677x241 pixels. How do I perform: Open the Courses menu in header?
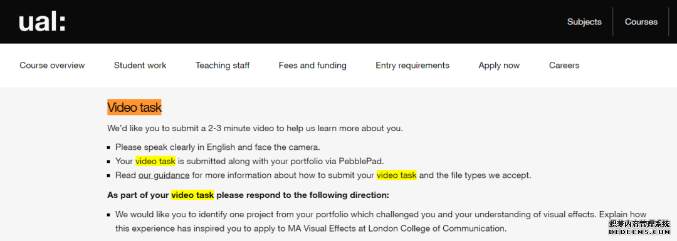pos(641,22)
